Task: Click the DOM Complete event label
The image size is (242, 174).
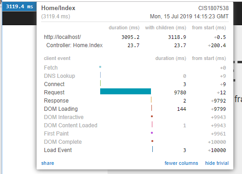Action: click(x=63, y=142)
